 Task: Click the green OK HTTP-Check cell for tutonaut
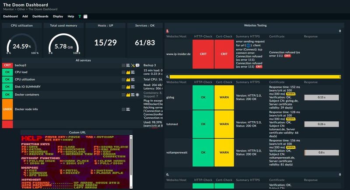point(203,124)
